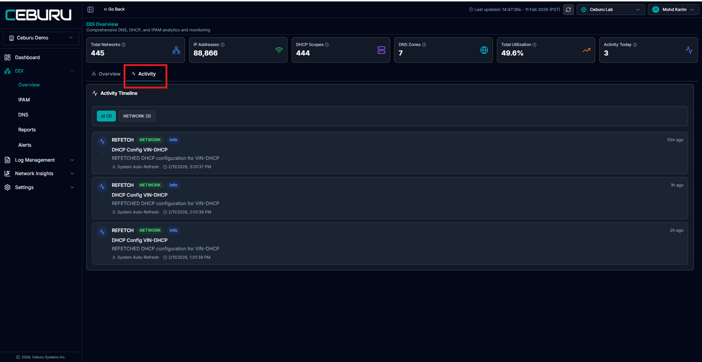Image resolution: width=702 pixels, height=362 pixels.
Task: Click the Total Utilization help icon
Action: point(535,45)
